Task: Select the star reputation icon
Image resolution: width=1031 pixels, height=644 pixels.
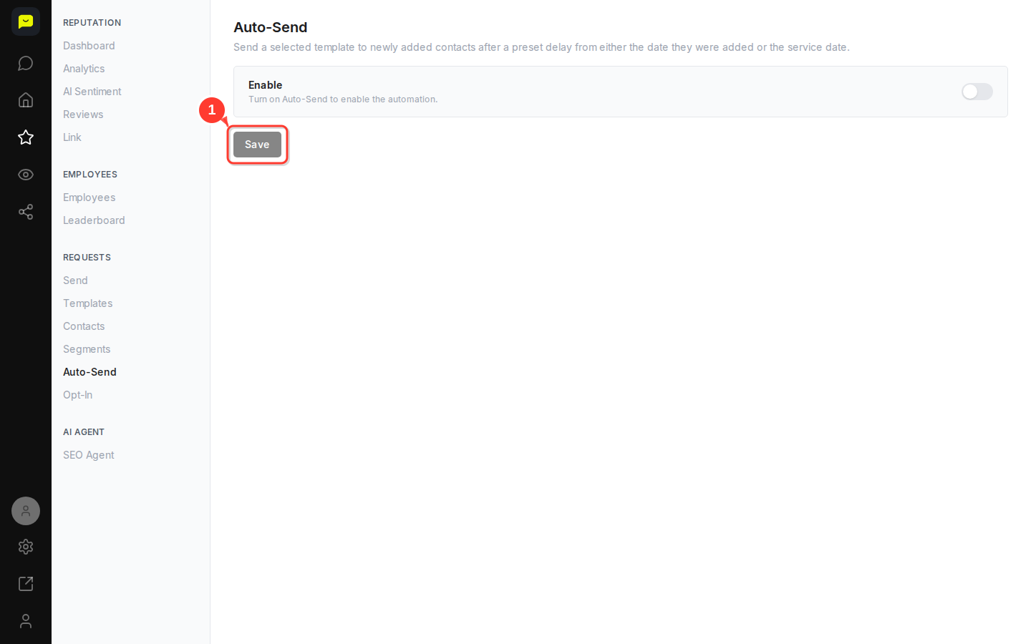Action: pos(26,137)
